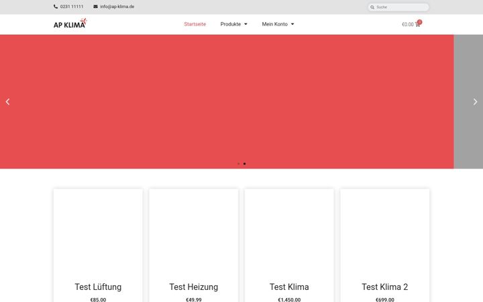The width and height of the screenshot is (483, 302).
Task: Expand the Mein Konto dropdown arrow
Action: (292, 24)
